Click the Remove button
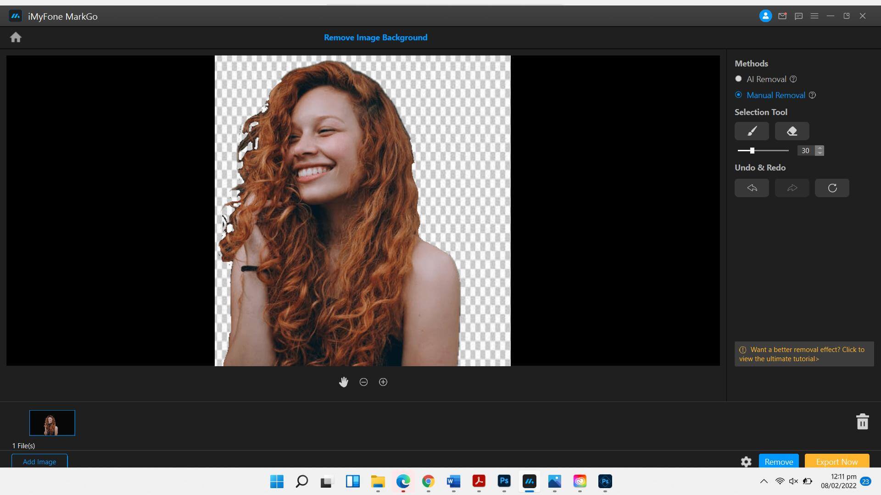881x495 pixels. point(779,461)
